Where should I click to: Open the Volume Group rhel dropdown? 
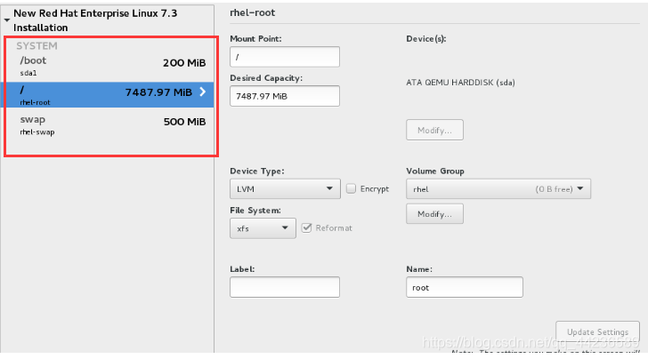pos(498,189)
